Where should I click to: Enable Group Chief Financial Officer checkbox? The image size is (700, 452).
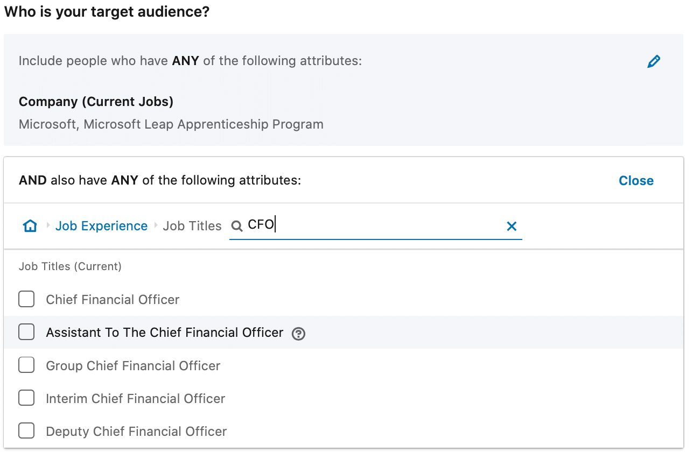tap(26, 365)
